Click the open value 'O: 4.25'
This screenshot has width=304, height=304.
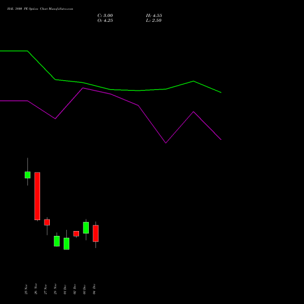pyautogui.click(x=105, y=21)
